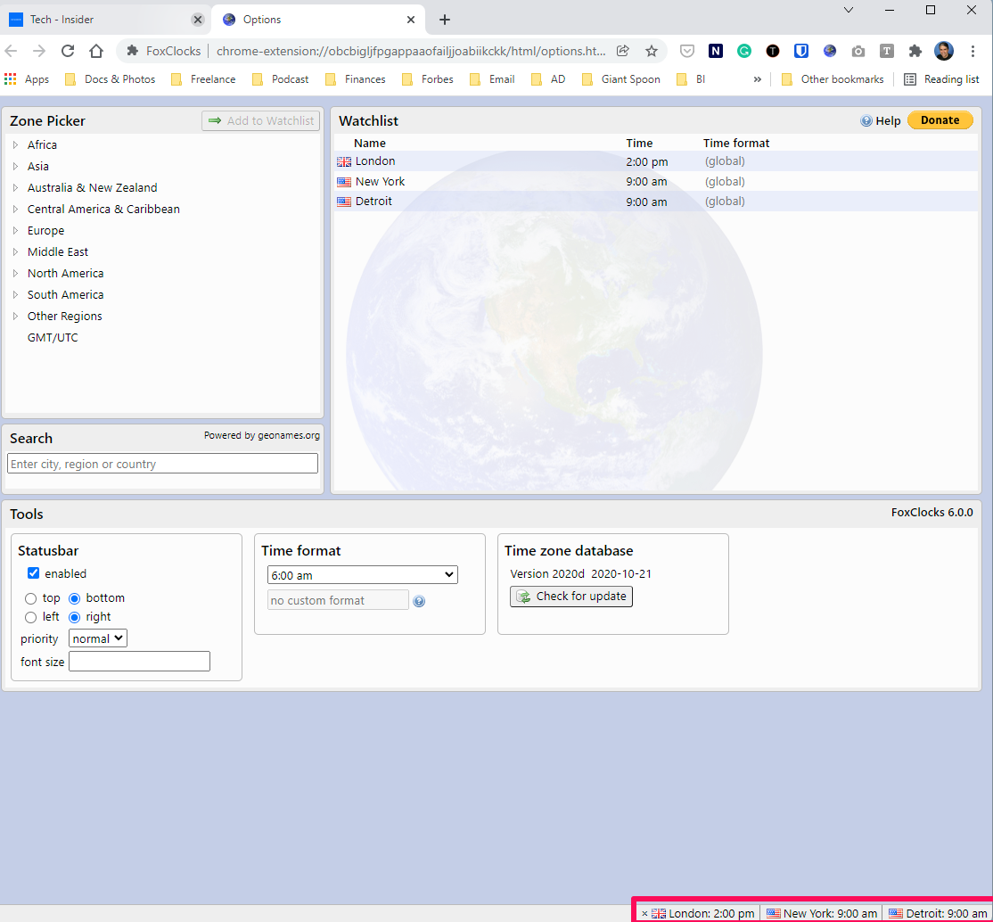Expand the Middle East zone group
Image resolution: width=993 pixels, height=922 pixels.
16,252
